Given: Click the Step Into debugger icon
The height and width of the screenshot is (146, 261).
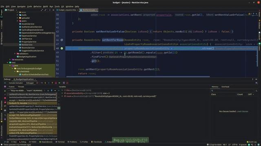Looking at the screenshot, I should (x=45, y=83).
